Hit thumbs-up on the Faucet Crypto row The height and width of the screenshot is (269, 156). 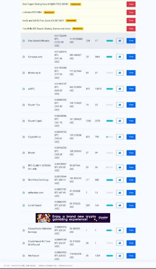(120, 121)
